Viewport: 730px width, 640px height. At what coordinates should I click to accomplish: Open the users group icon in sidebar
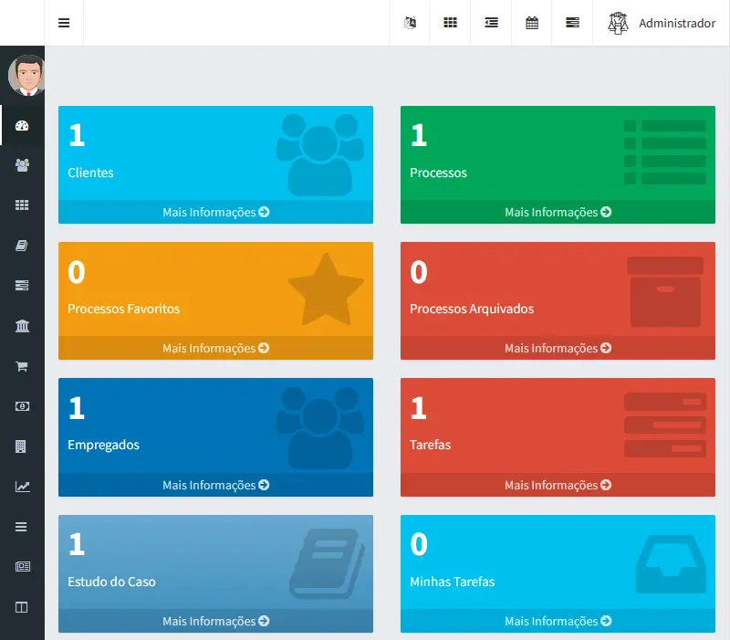22,165
